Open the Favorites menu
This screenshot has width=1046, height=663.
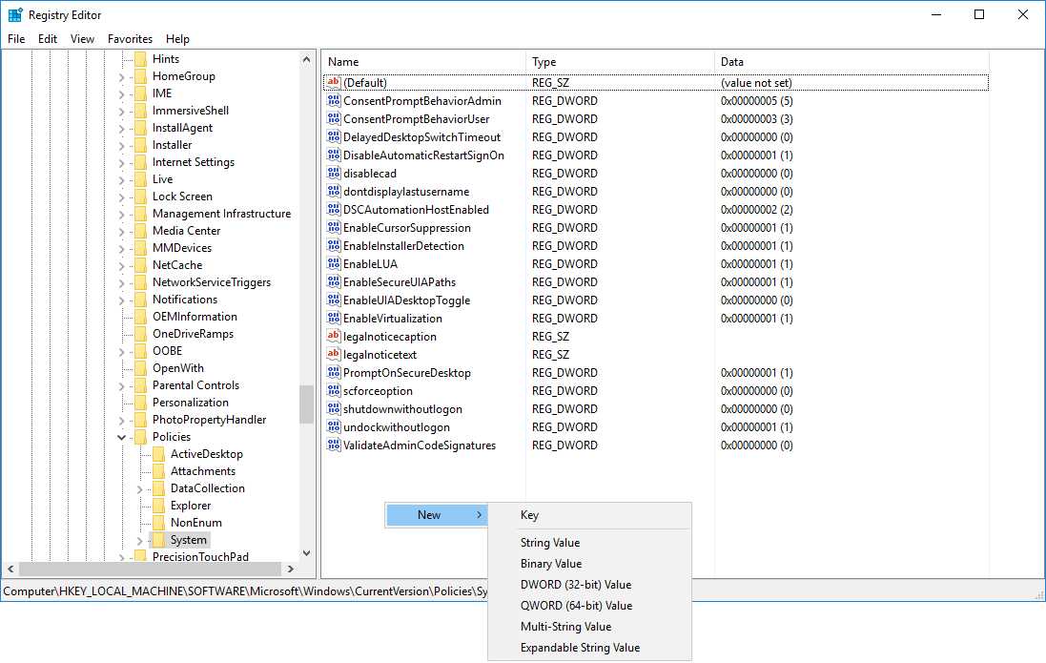coord(130,39)
